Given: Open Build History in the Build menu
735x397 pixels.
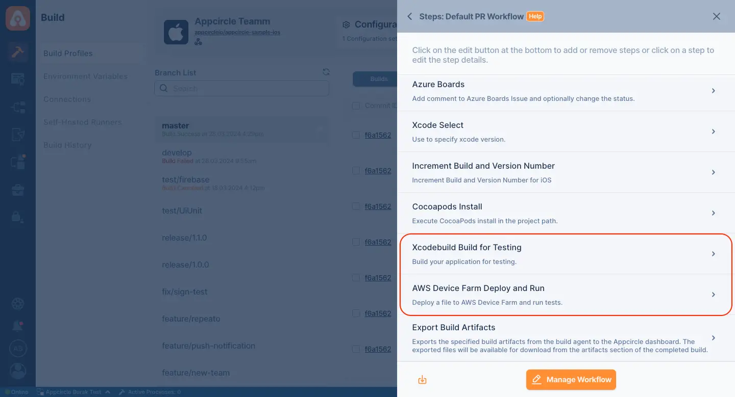Looking at the screenshot, I should [67, 145].
